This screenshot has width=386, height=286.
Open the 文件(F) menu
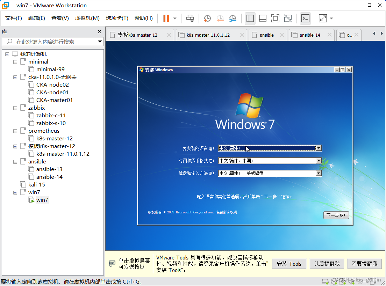point(14,18)
